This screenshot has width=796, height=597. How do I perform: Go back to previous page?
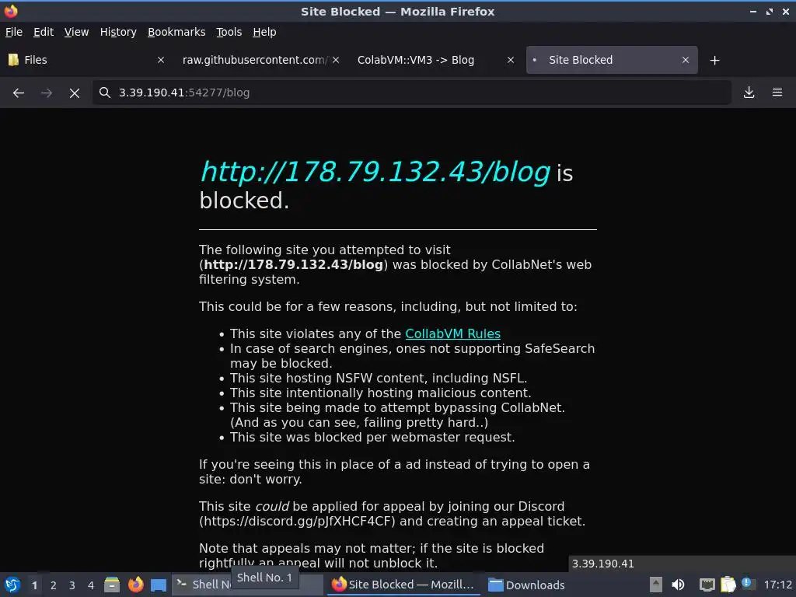tap(19, 93)
